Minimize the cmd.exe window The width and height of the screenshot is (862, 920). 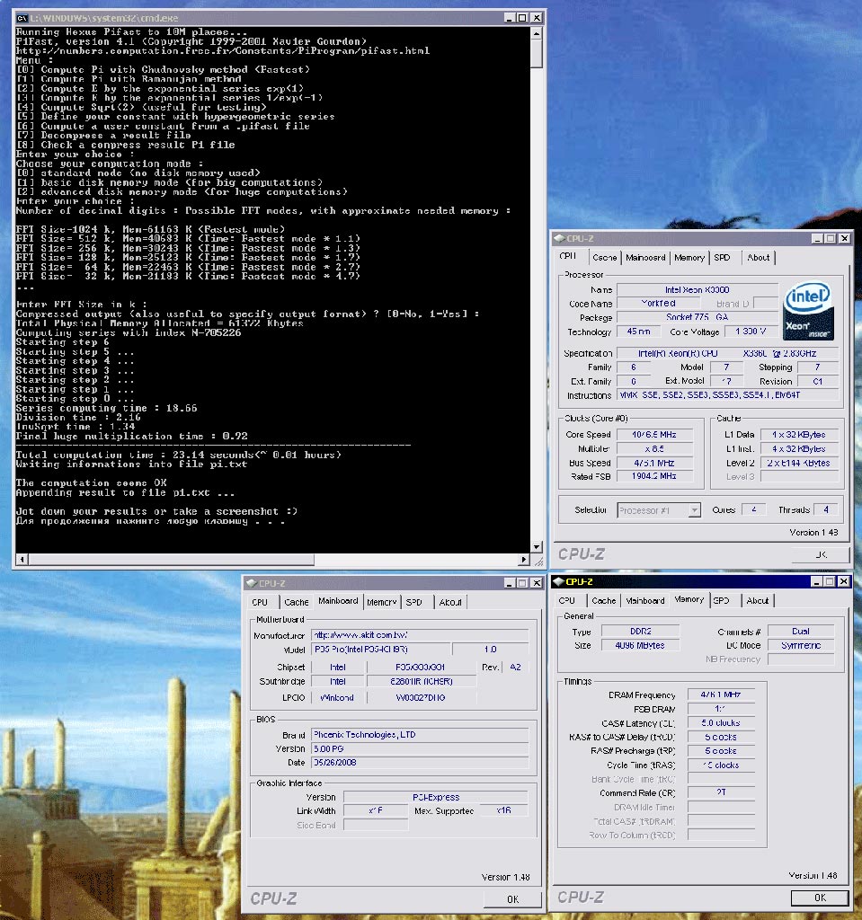tap(510, 18)
